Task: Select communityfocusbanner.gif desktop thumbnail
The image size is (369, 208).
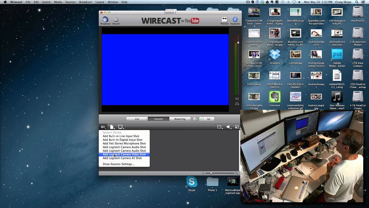Action: [295, 97]
